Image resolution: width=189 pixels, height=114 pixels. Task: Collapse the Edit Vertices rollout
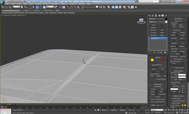point(158,87)
